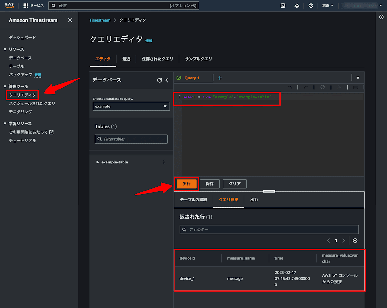Switch to the エディタ tab
The image size is (387, 308).
point(103,59)
